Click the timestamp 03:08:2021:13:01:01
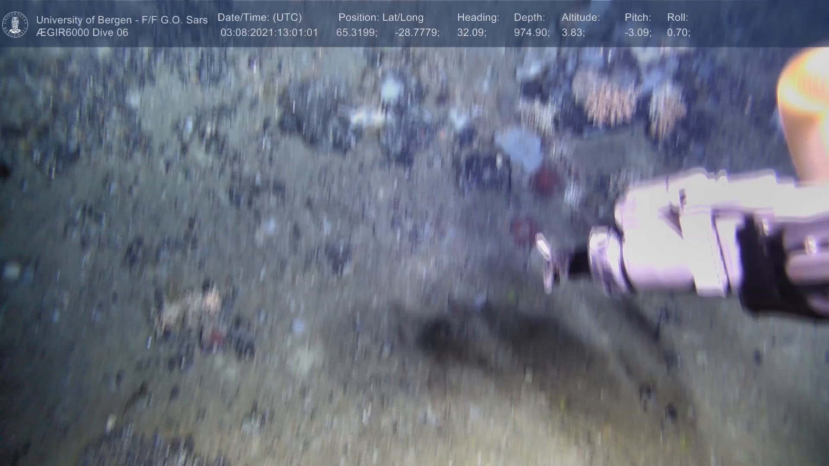Image resolution: width=829 pixels, height=466 pixels. click(x=269, y=33)
